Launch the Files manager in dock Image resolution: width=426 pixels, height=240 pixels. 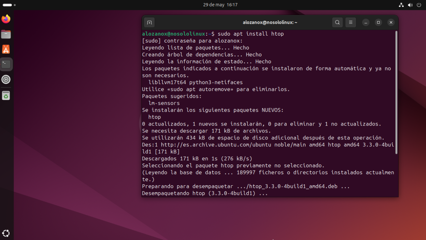click(x=6, y=34)
